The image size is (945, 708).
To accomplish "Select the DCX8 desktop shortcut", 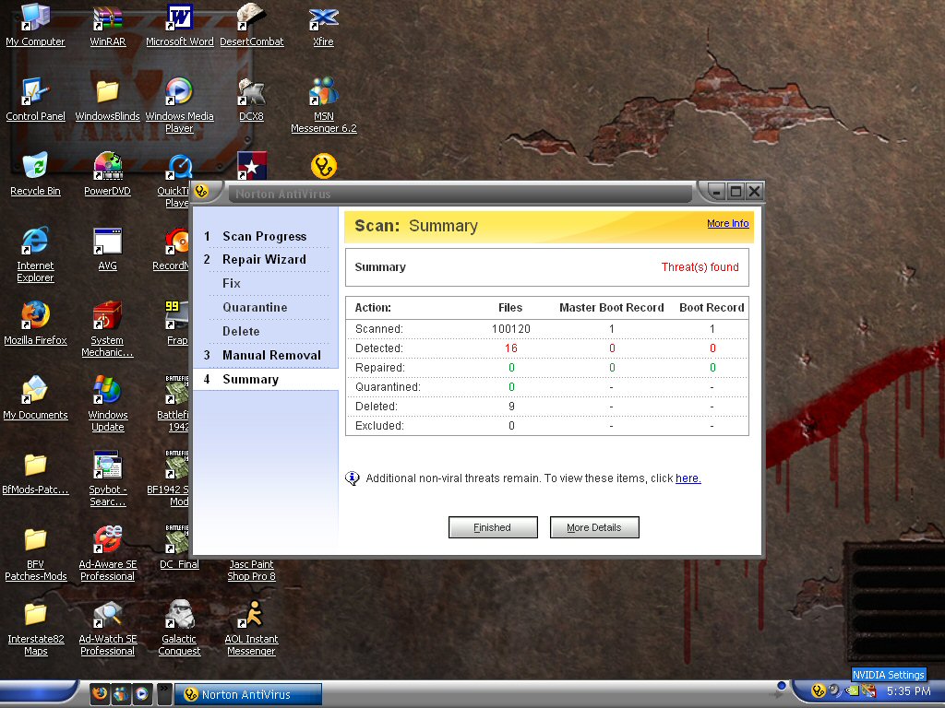I will pyautogui.click(x=251, y=100).
